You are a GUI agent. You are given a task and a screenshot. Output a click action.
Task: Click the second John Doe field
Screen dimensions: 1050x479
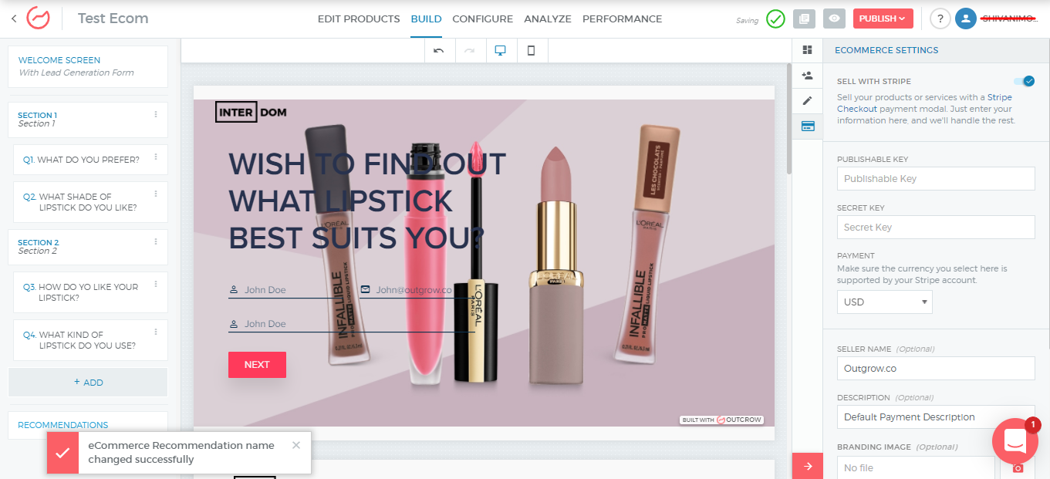pos(352,324)
